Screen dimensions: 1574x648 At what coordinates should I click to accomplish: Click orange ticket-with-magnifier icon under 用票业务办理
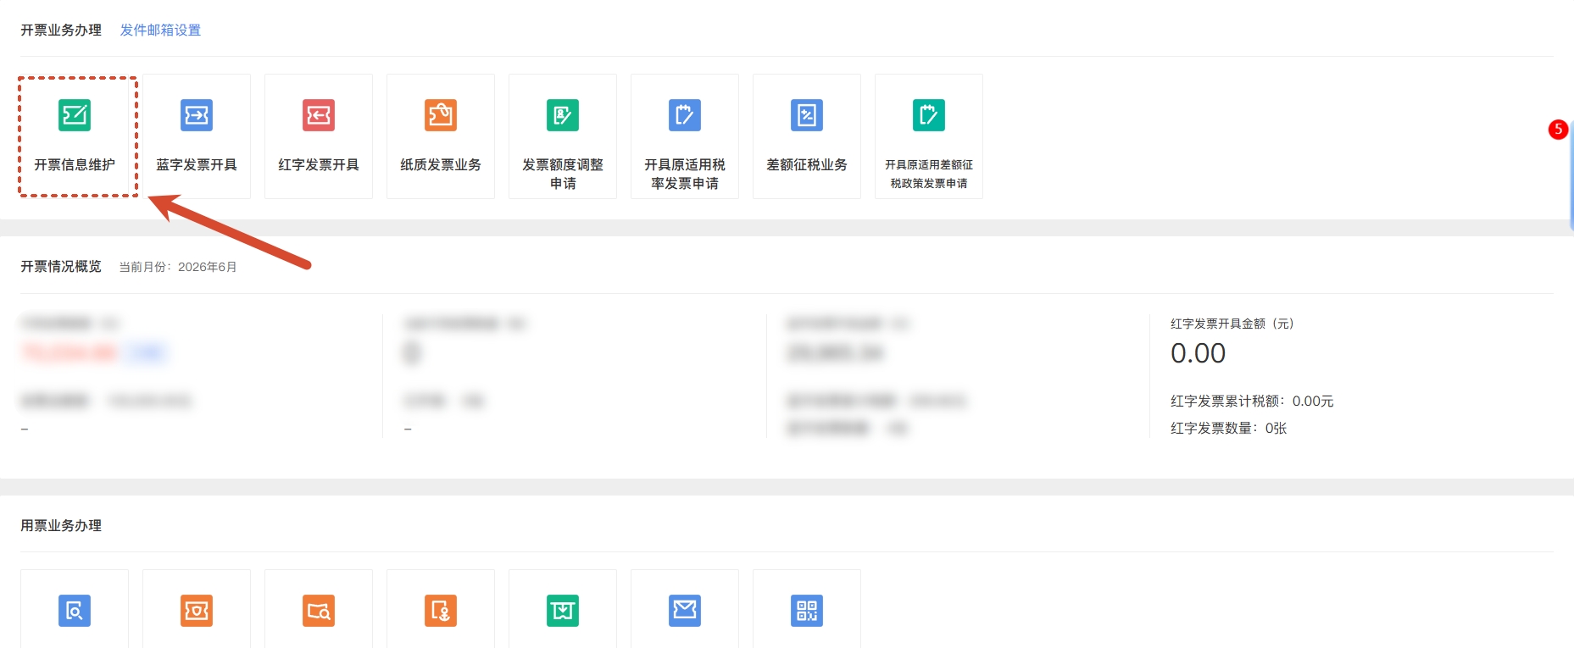319,611
